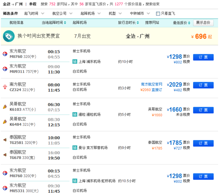Click the 转 transfer badge for 曼谷 素万那普机场
Viewport: 221px width, 193px height.
coord(75,148)
